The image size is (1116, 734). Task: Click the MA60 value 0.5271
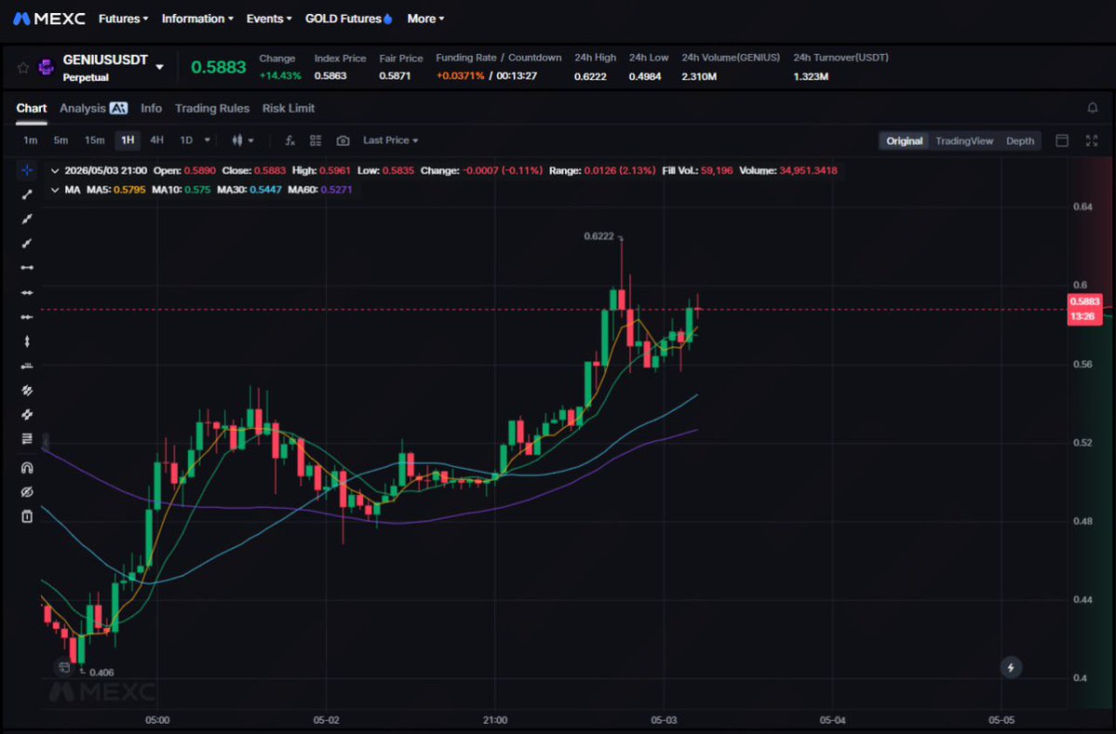(x=337, y=190)
